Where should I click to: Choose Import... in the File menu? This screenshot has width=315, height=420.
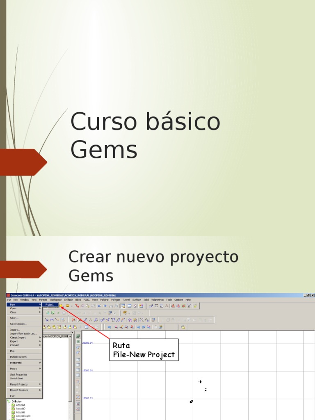click(24, 330)
